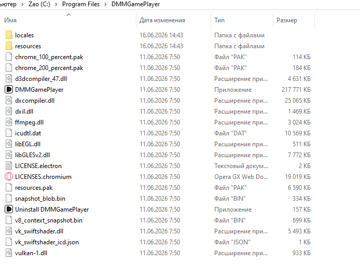Click the vulkan-1.dll file icon
Viewport: 360px width, 264px height.
tap(9, 253)
